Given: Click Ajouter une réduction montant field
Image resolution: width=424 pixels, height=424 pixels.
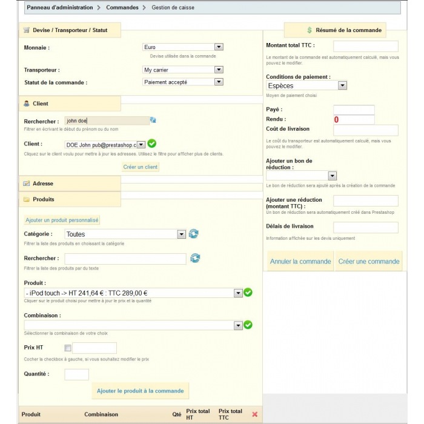Looking at the screenshot, I should click(x=366, y=201).
